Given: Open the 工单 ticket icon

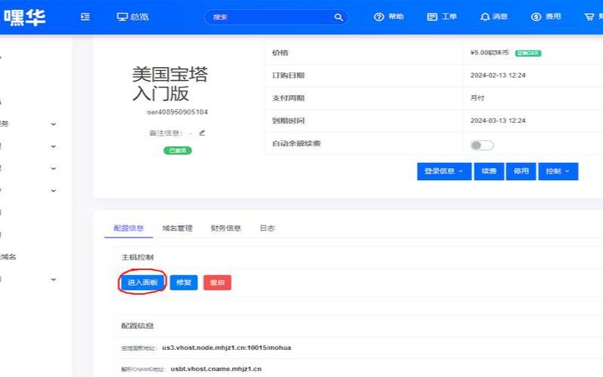Looking at the screenshot, I should point(432,17).
